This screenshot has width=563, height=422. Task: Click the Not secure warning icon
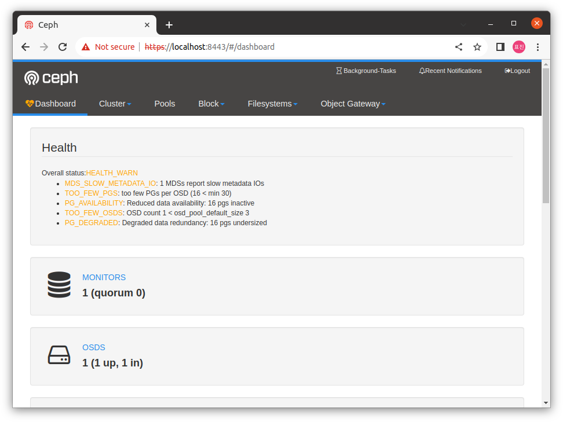[86, 47]
